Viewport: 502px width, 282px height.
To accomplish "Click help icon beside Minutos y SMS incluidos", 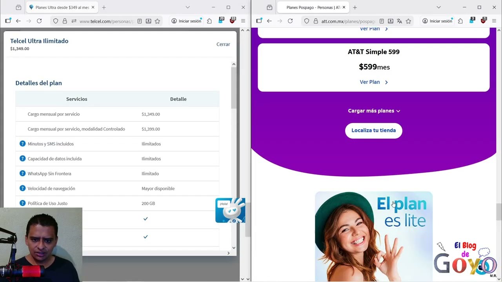I will coord(22,144).
